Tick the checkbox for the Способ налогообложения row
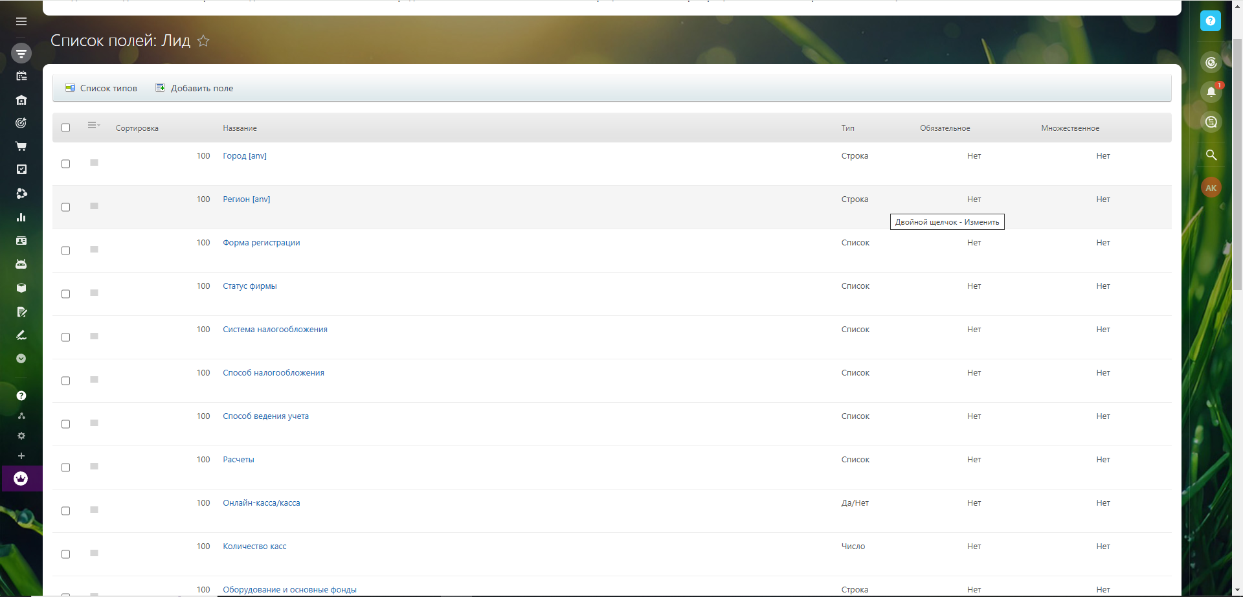Screen dimensions: 1243x597 click(65, 381)
